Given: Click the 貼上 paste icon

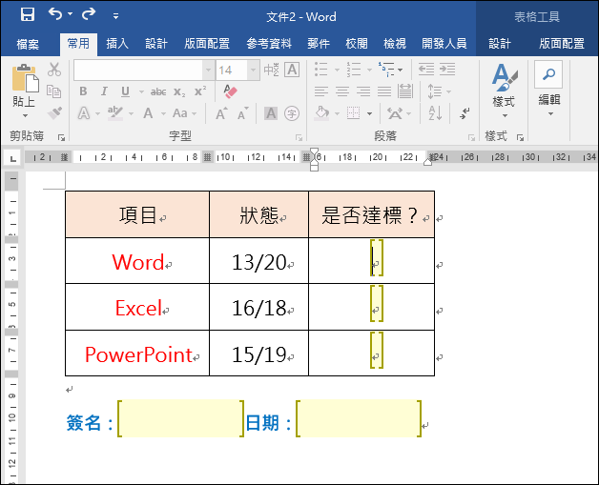Looking at the screenshot, I should pos(25,78).
